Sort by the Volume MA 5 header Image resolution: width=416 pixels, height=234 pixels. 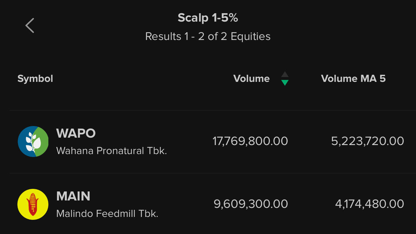[x=353, y=79]
